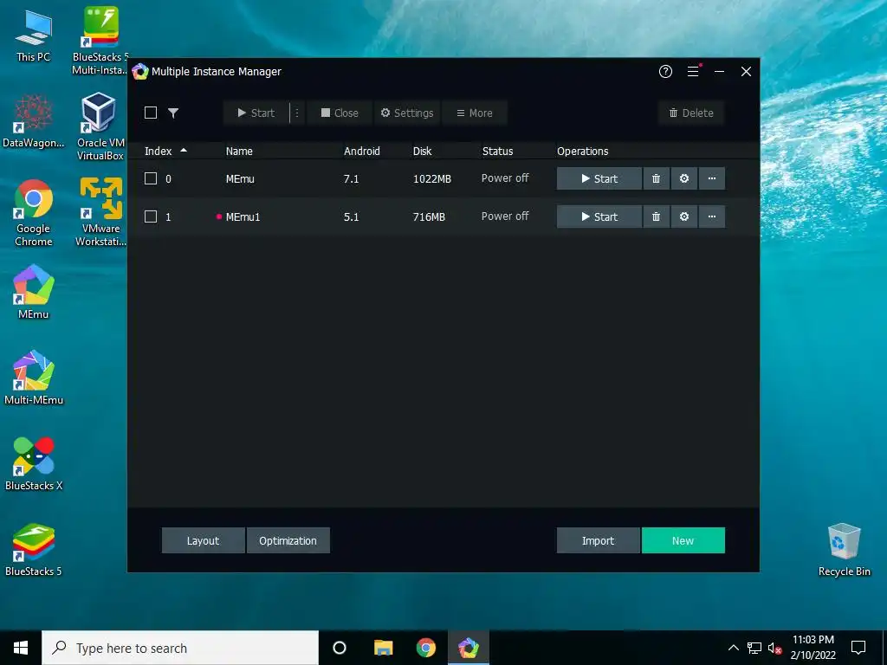Select Google Chrome desktop shortcut

tap(34, 213)
